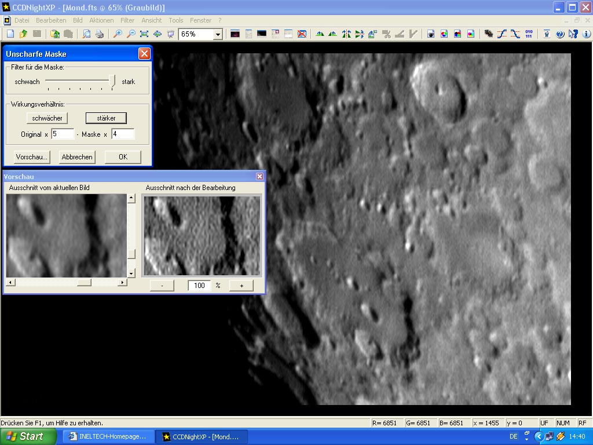Open help with the blue question mark icon
Image resolution: width=593 pixels, height=445 pixels.
pos(560,34)
